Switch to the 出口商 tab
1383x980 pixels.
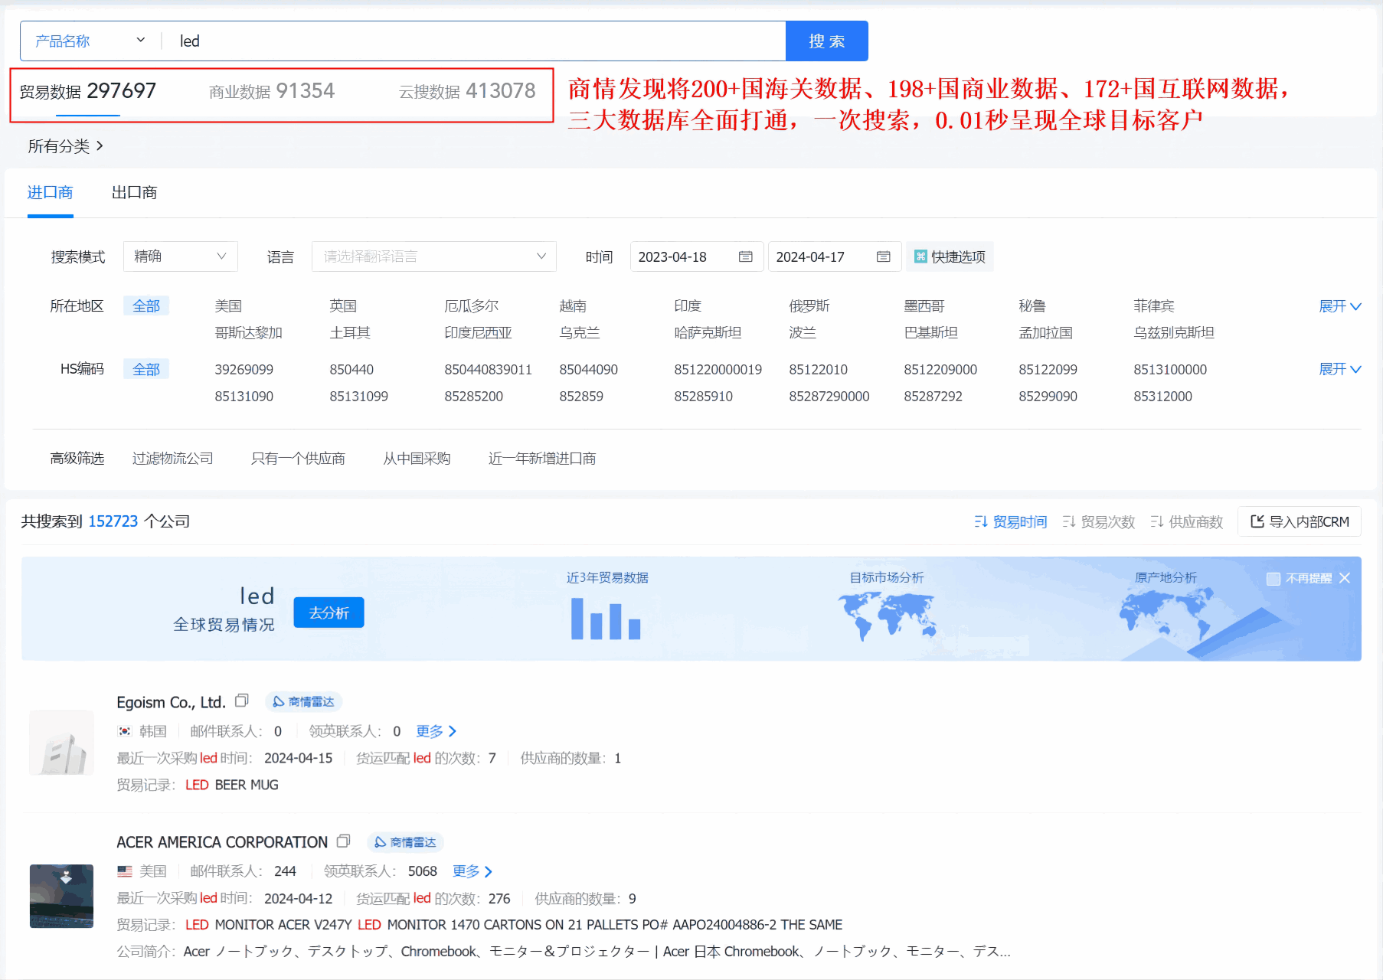[x=136, y=192]
